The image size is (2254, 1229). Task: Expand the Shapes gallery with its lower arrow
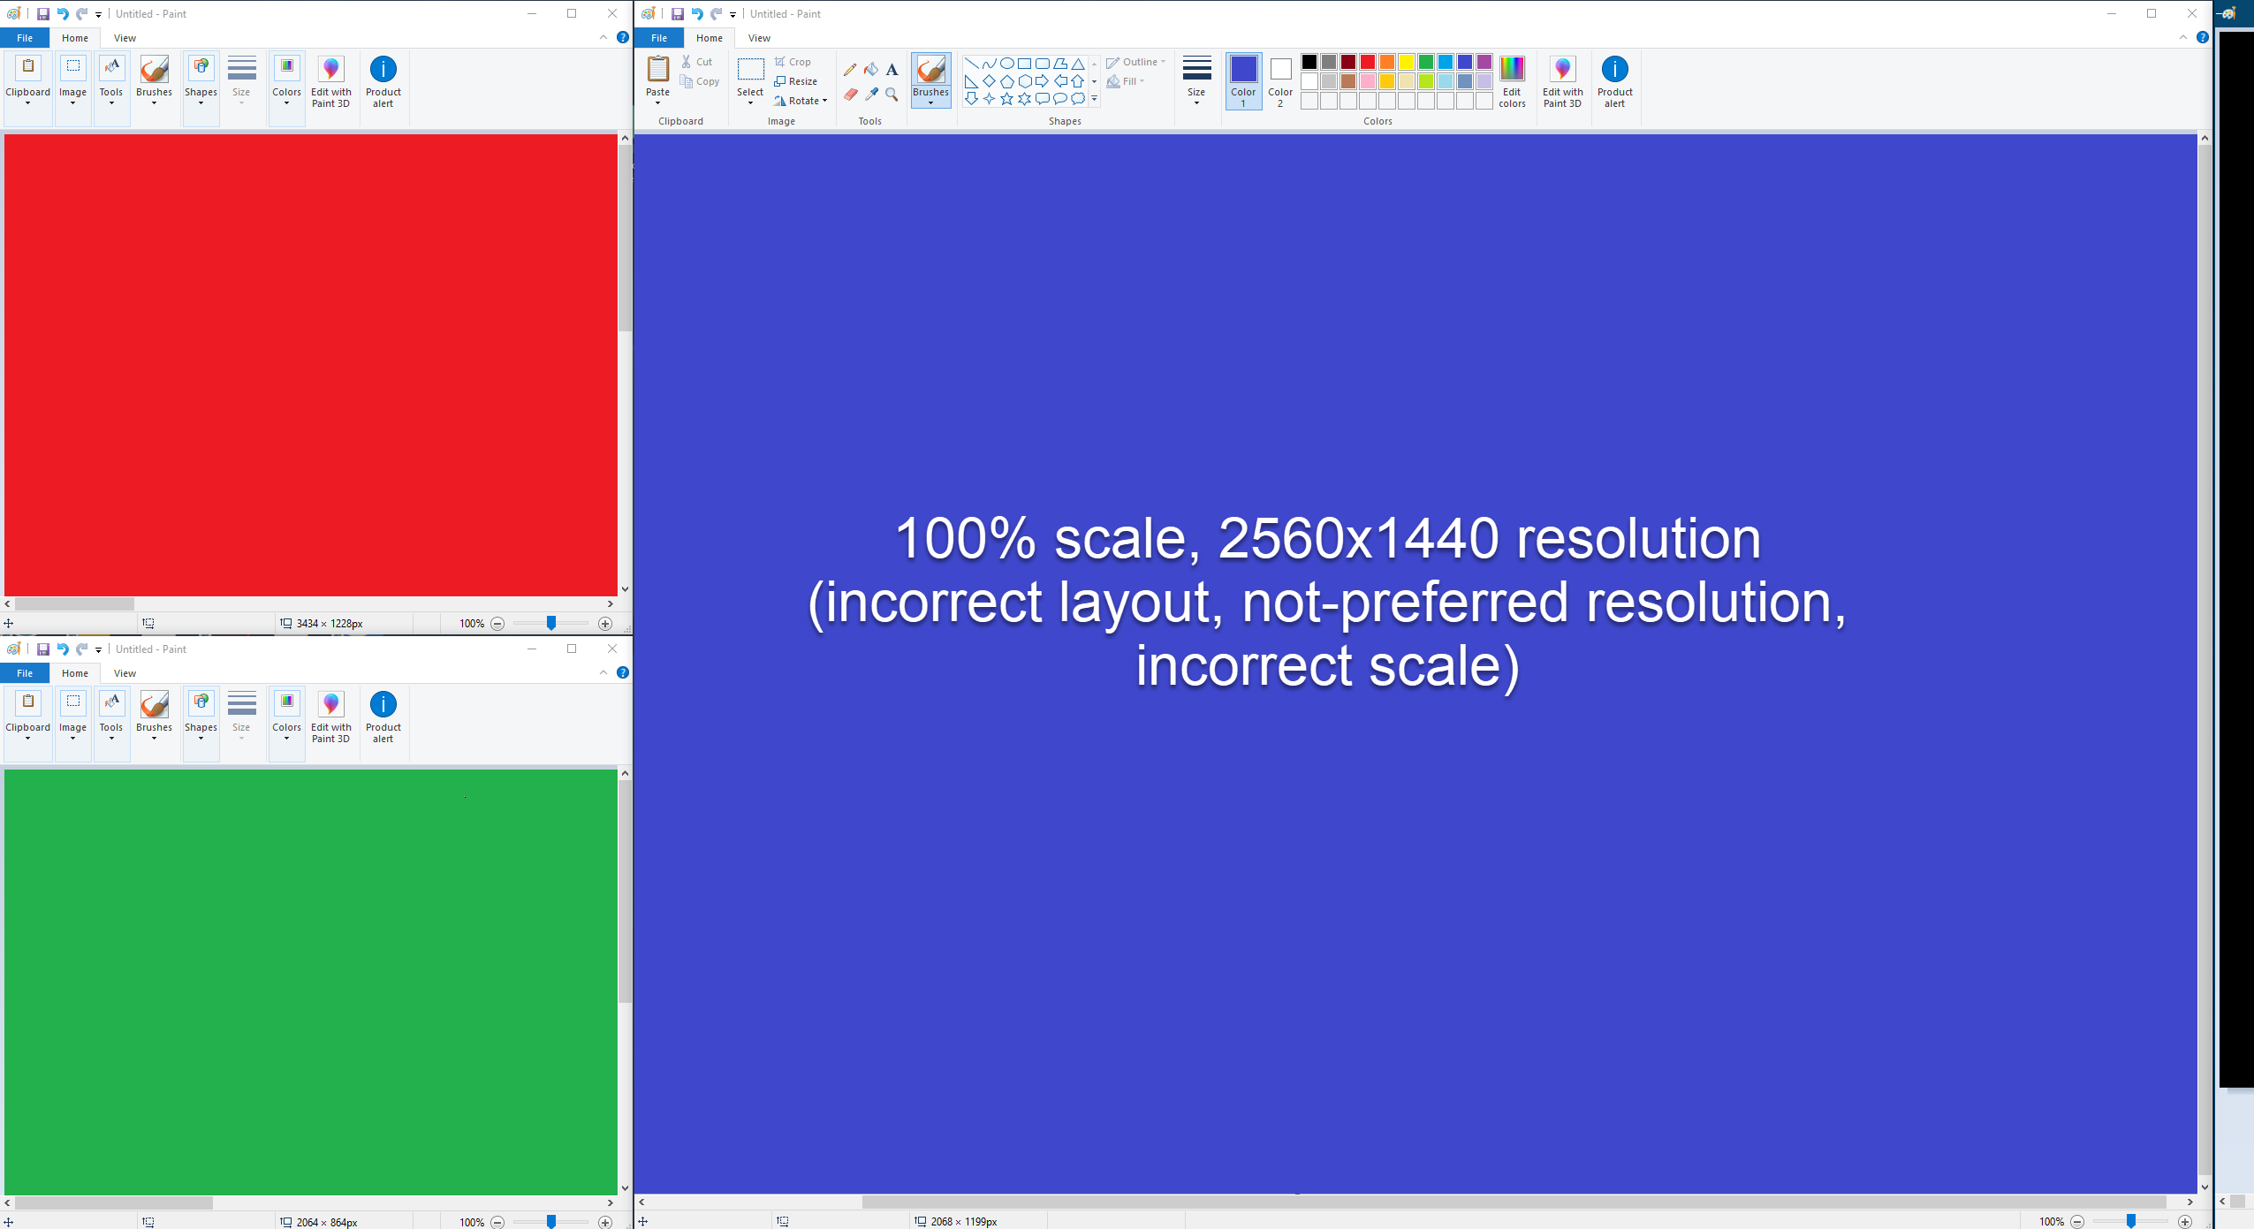(1093, 100)
